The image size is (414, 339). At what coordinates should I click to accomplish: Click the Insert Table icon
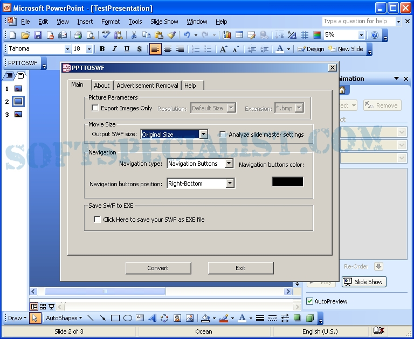click(239, 35)
